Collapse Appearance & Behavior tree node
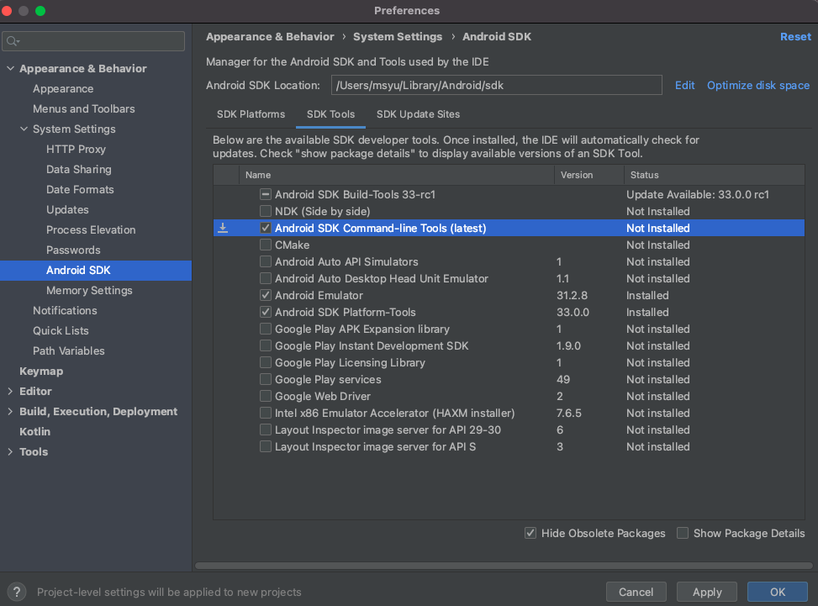This screenshot has width=818, height=606. [x=10, y=68]
